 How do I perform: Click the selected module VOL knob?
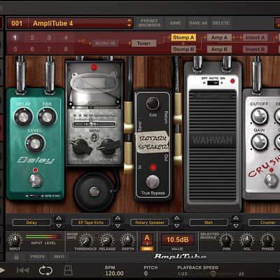point(247,239)
